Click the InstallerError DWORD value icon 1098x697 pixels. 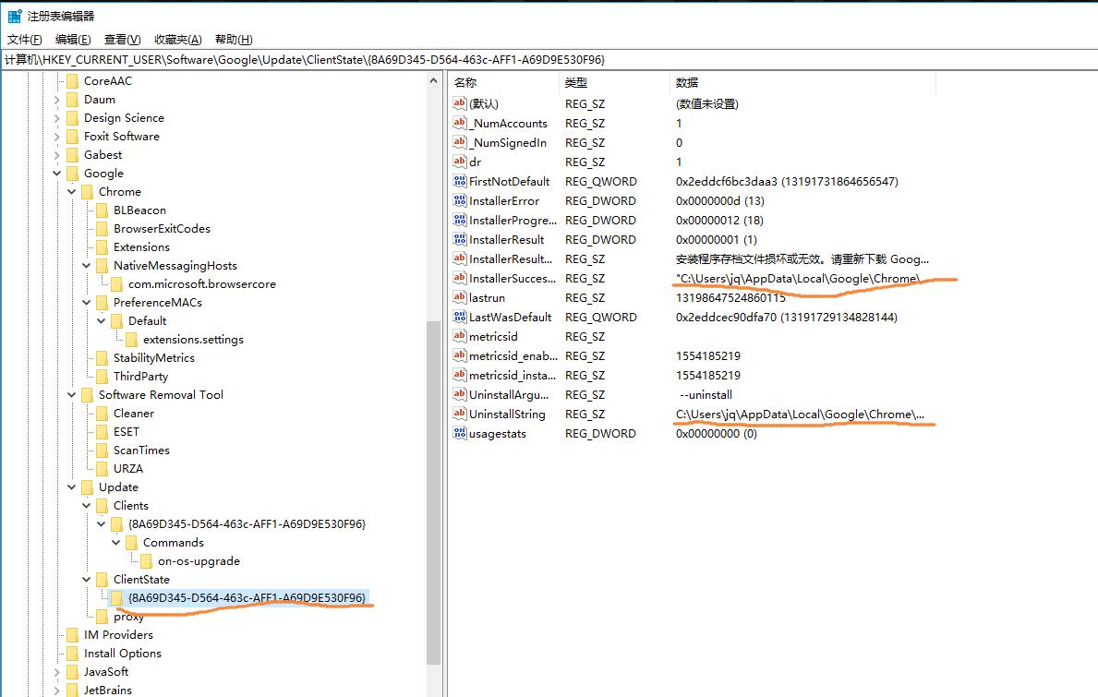(460, 200)
